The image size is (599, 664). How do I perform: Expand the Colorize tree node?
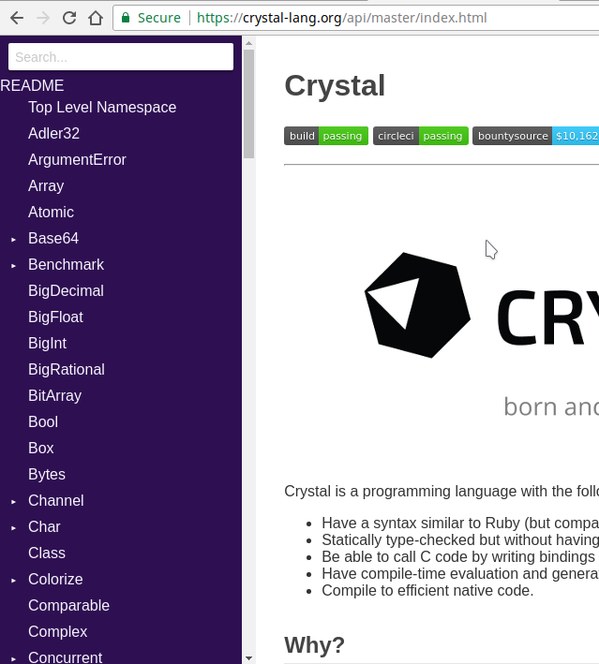tap(13, 580)
